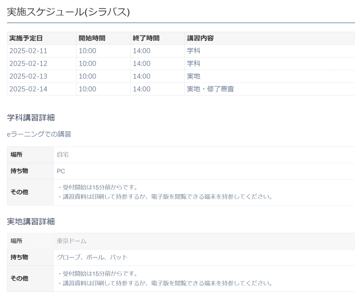Viewport: 355px width, 299px height.
Task: Open the eラーニングでの講習 text link
Action: pos(39,134)
